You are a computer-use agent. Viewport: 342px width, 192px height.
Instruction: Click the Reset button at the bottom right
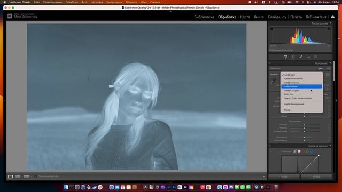tap(316, 177)
